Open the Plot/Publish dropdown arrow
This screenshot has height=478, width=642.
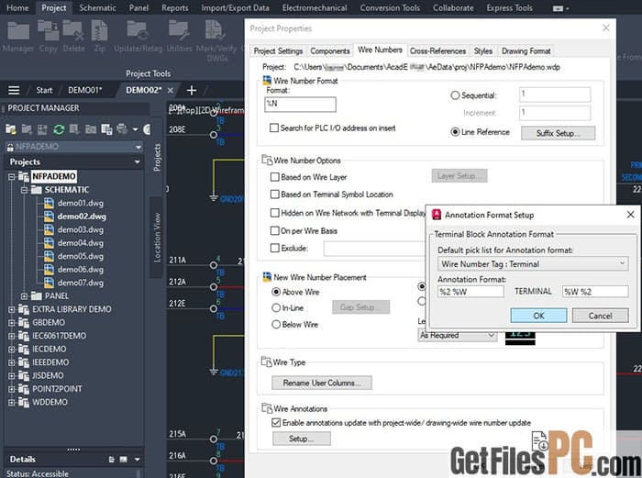click(135, 130)
